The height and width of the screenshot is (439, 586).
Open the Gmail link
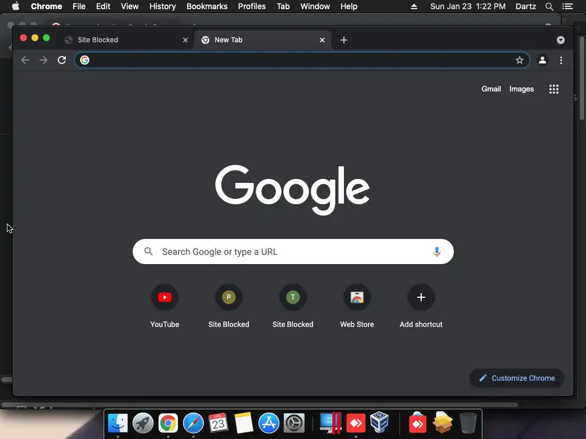491,89
